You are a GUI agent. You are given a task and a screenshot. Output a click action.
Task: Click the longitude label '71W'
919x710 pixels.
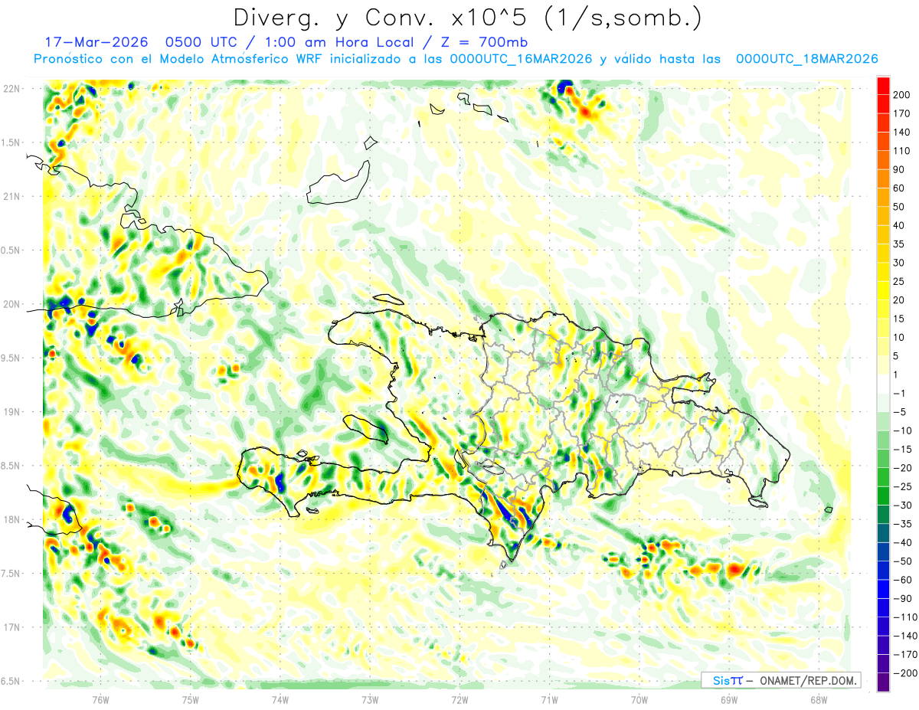click(549, 700)
